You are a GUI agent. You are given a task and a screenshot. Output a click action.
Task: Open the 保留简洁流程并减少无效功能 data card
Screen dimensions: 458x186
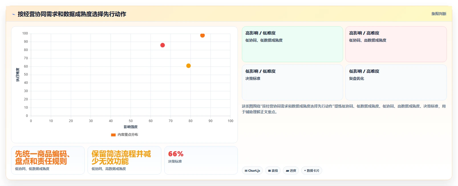click(x=124, y=160)
